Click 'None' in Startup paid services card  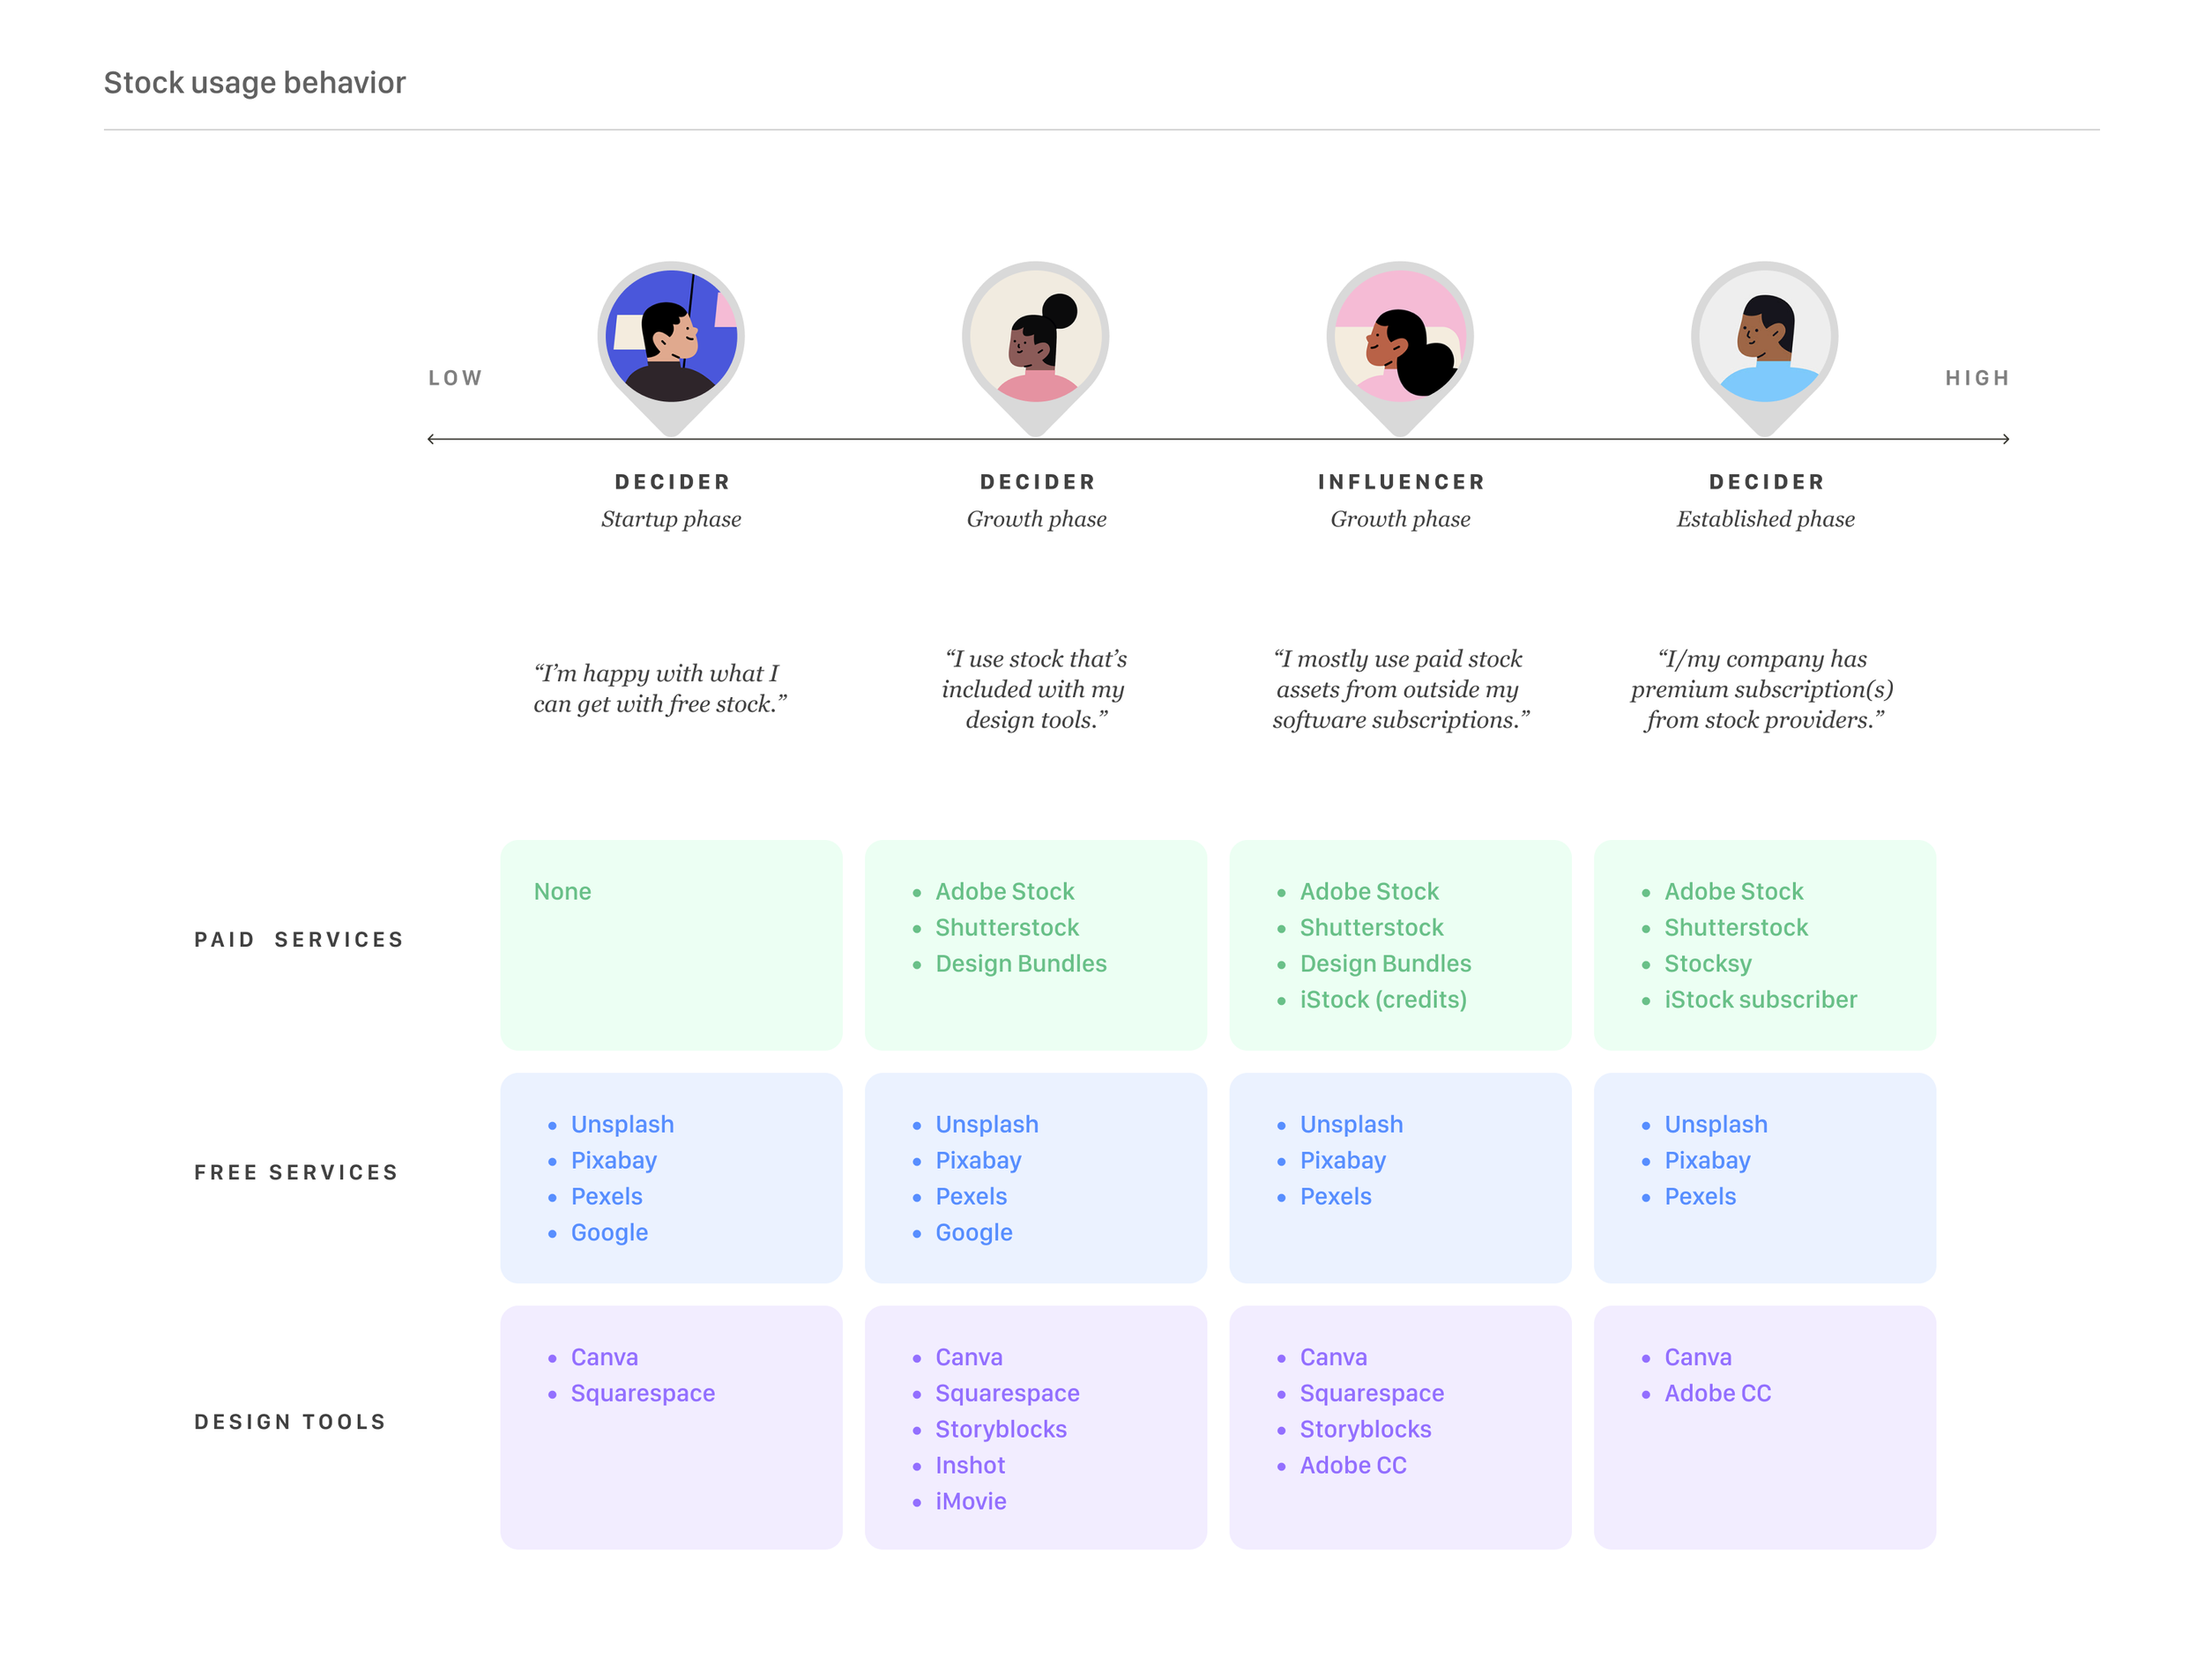(562, 892)
